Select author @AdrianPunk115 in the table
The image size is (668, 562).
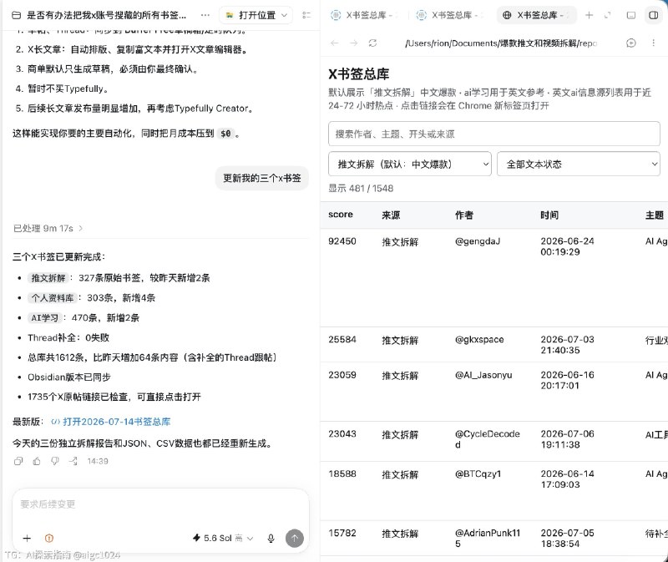[488, 538]
